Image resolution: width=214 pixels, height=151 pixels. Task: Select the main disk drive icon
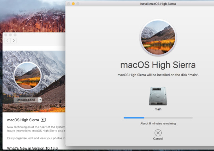tap(158, 96)
